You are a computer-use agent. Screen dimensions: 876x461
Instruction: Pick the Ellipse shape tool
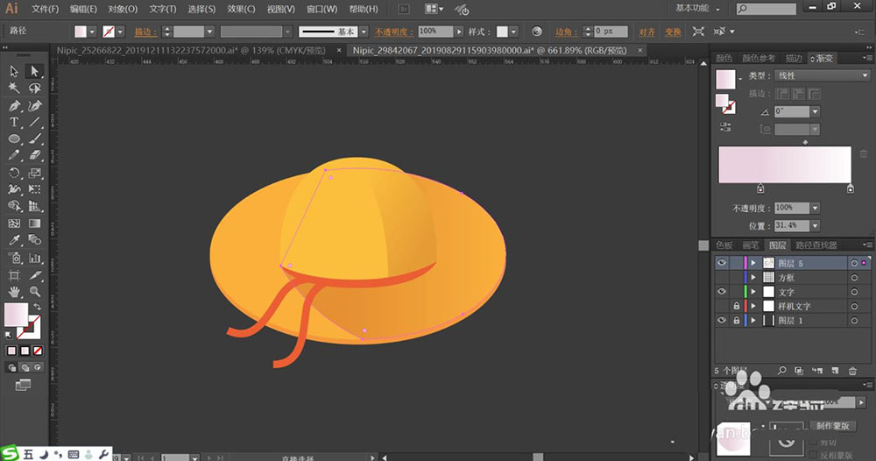(x=15, y=138)
